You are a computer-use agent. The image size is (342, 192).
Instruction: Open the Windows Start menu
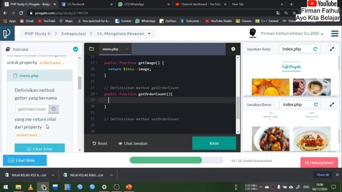click(6, 187)
